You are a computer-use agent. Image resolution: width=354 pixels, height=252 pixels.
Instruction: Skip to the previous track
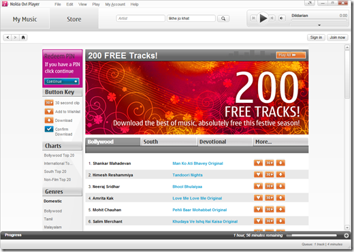tap(253, 18)
